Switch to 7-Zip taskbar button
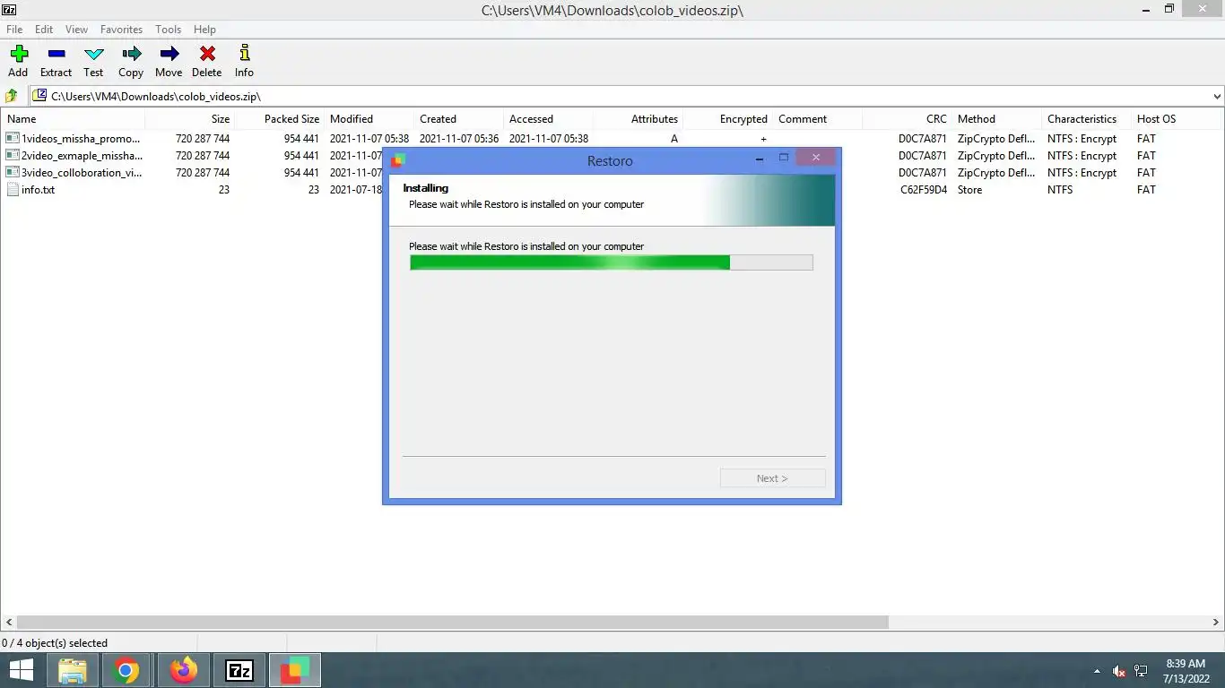 coord(239,670)
